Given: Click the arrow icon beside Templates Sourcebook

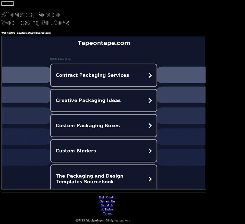Looking at the screenshot, I should 150,179.
